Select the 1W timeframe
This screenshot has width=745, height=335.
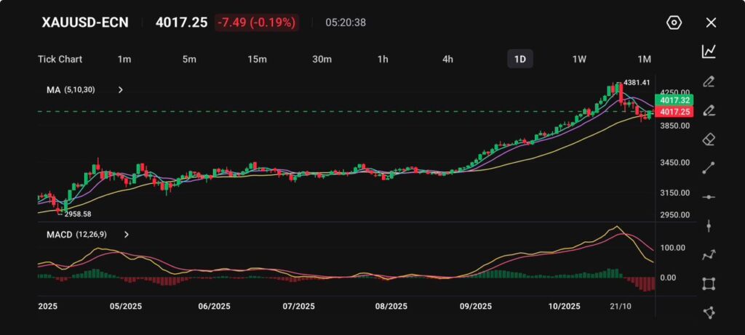point(579,59)
